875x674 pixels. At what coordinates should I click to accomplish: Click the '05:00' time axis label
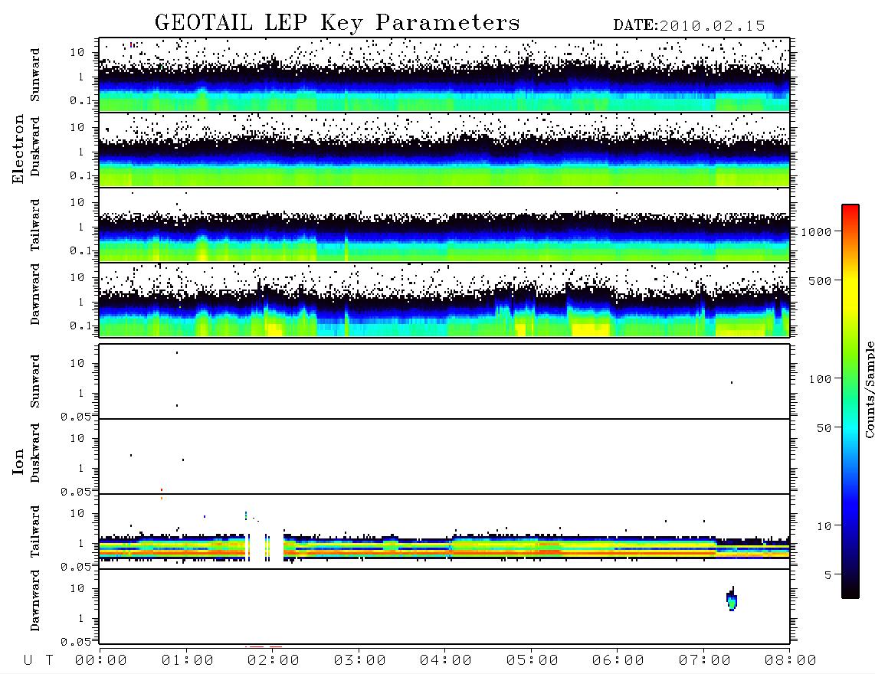(533, 660)
